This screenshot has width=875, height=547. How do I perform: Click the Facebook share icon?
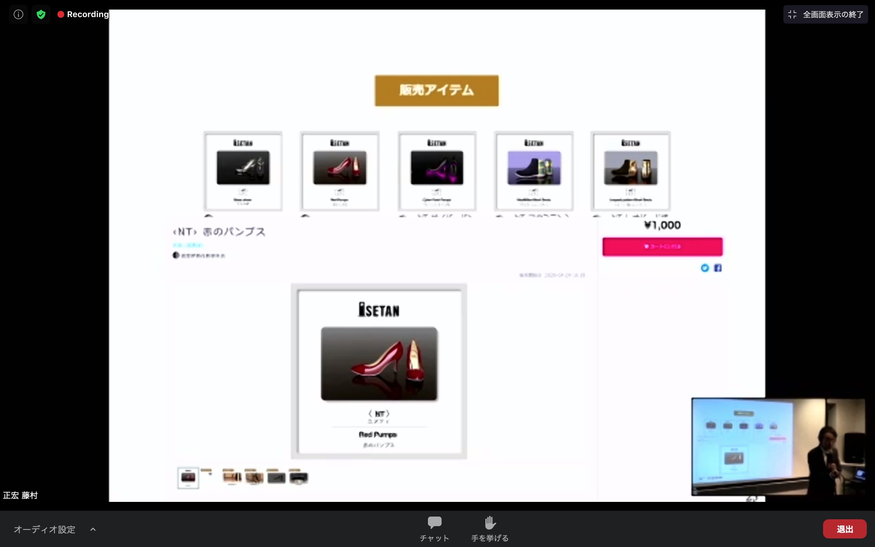pyautogui.click(x=718, y=268)
